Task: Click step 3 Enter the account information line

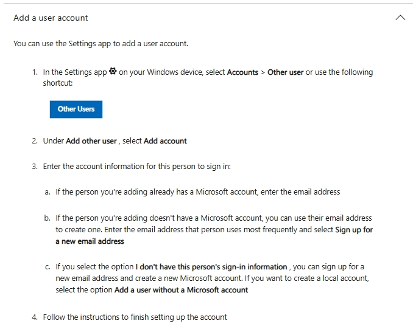Action: tap(136, 166)
